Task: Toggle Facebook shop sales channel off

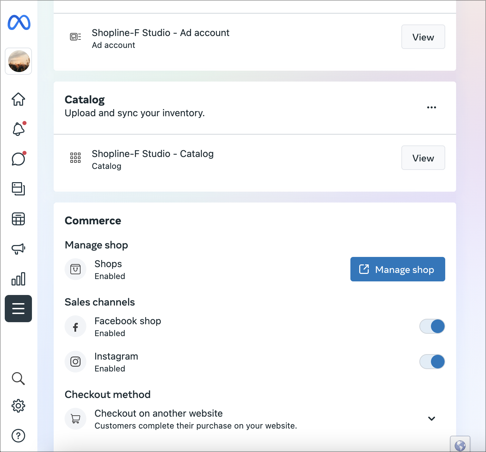Action: click(x=432, y=326)
